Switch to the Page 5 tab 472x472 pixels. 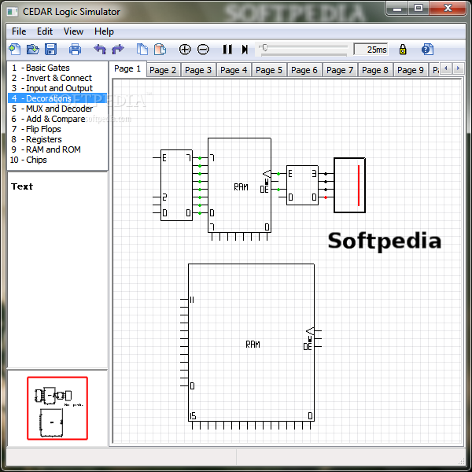[269, 70]
